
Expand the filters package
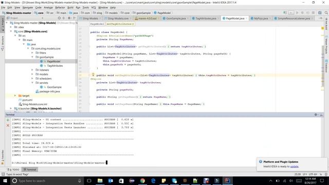[x=32, y=52]
